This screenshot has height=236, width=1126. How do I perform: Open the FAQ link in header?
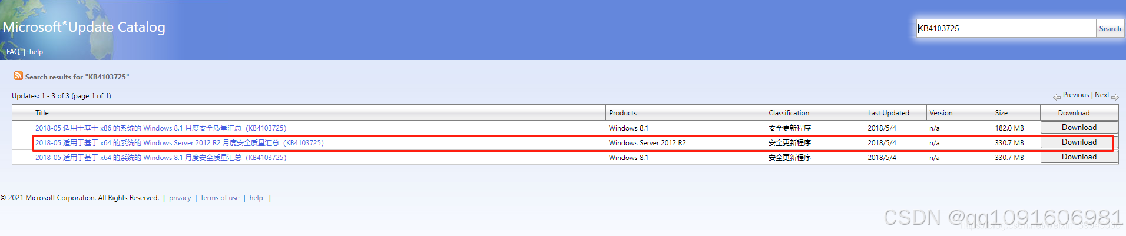pos(13,52)
